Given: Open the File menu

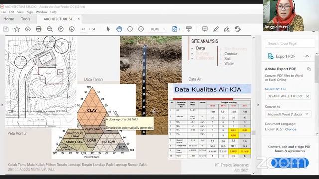Looking at the screenshot, I should (4, 12).
